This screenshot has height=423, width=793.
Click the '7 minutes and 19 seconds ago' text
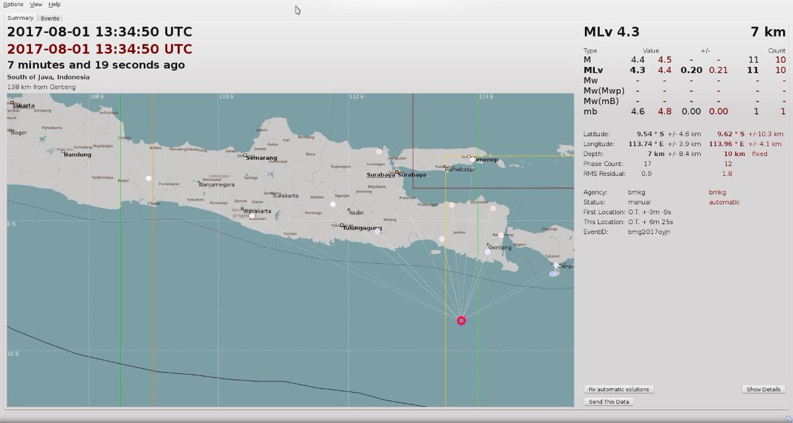(96, 65)
